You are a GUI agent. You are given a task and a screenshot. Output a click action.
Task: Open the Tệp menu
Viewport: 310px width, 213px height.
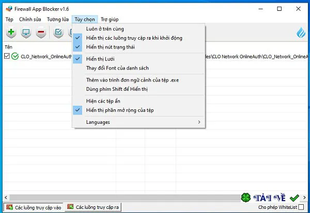[x=9, y=20]
